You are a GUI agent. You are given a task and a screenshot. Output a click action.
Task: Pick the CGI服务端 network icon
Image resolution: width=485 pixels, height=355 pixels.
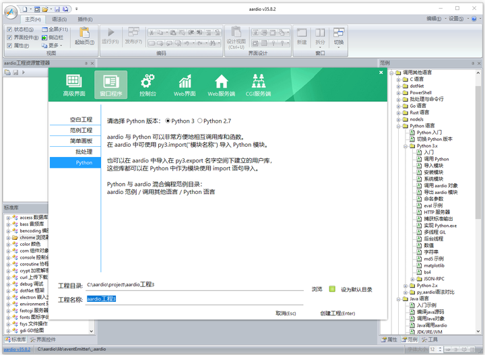click(258, 85)
